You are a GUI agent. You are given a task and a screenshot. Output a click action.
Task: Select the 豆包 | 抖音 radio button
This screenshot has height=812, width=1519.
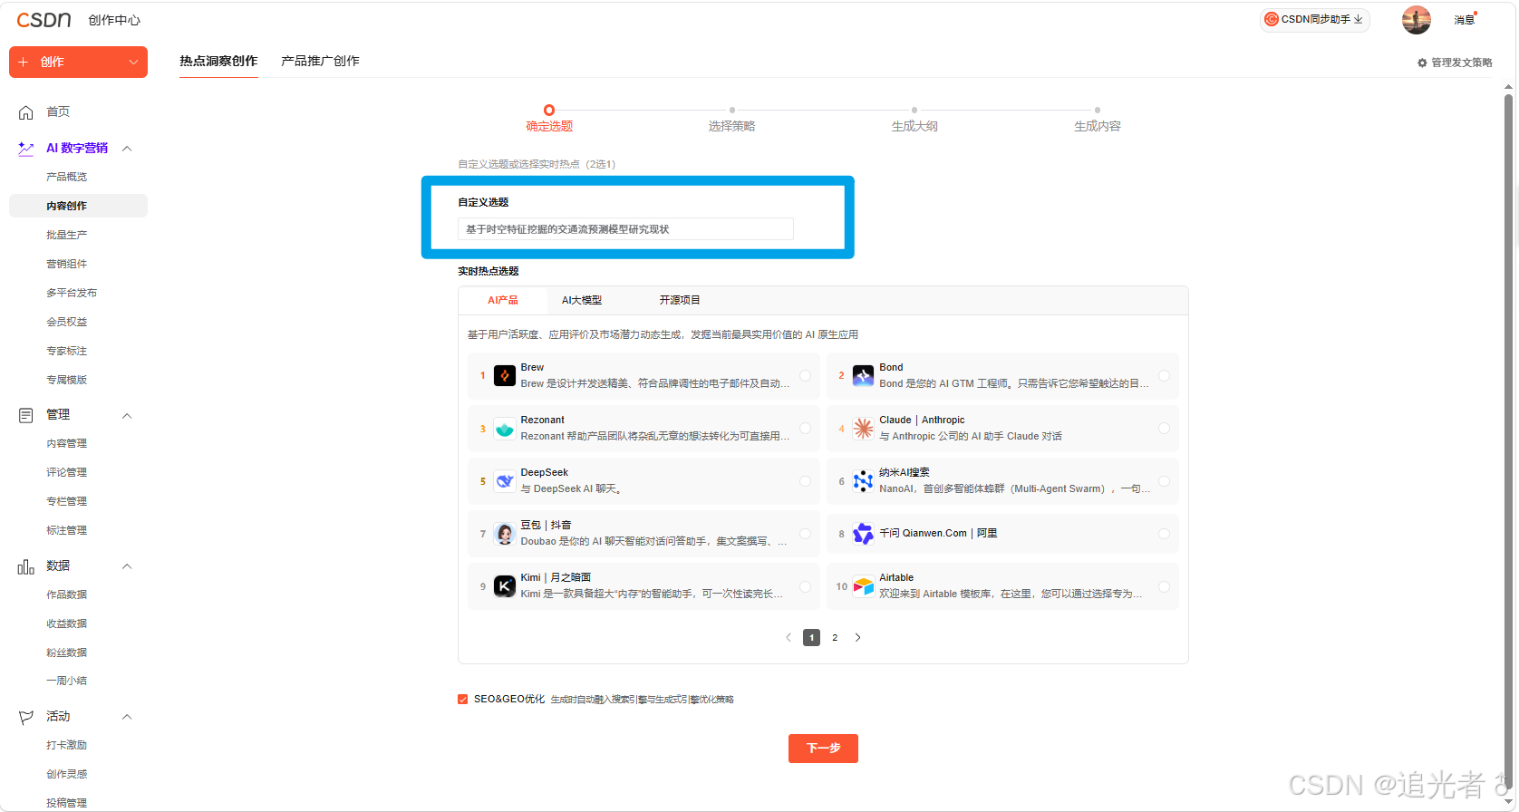[x=805, y=534]
